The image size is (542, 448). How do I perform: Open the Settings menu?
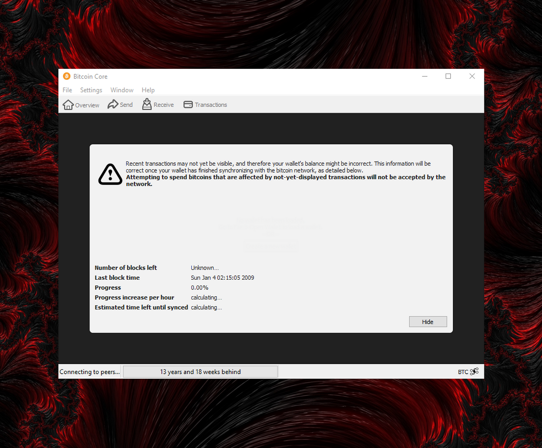coord(91,90)
